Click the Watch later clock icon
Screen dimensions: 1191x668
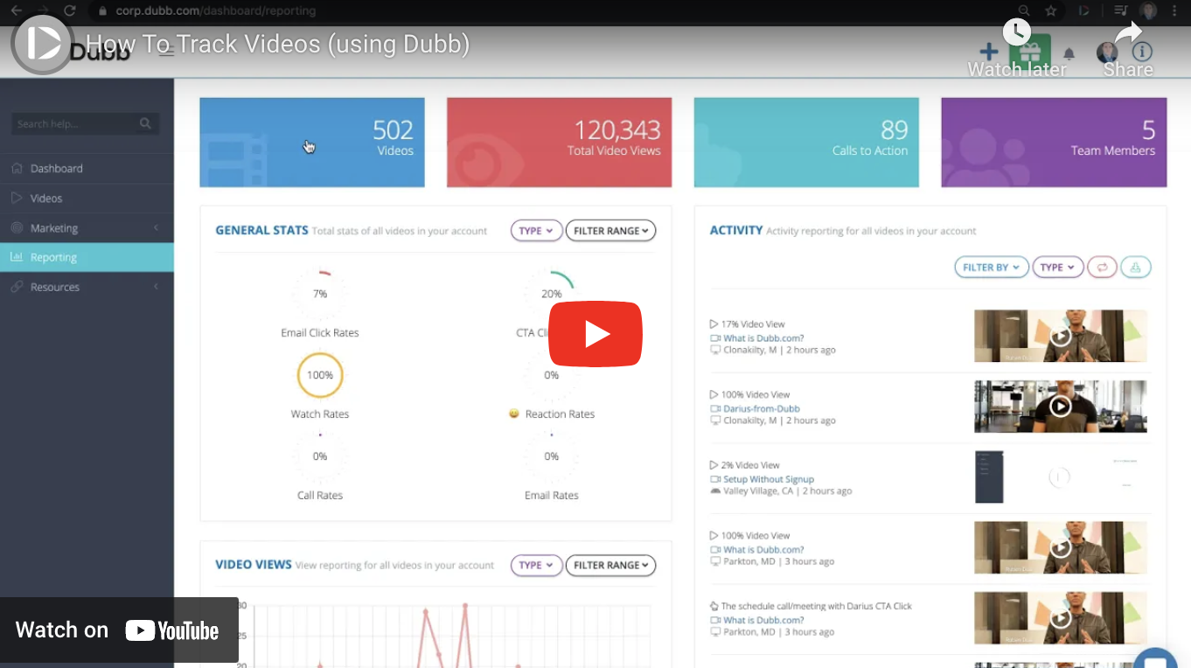(x=1016, y=33)
